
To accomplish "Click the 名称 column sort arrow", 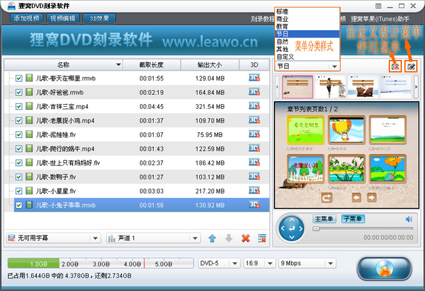I will [119, 65].
